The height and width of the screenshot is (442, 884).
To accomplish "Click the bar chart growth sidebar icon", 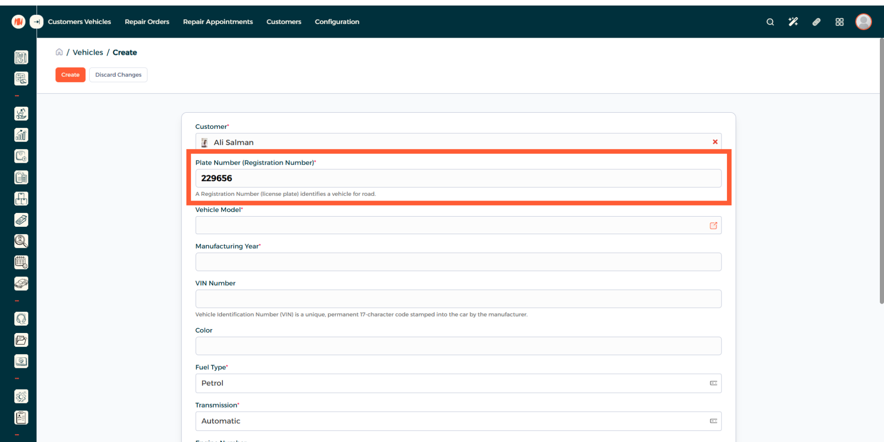I will (21, 135).
